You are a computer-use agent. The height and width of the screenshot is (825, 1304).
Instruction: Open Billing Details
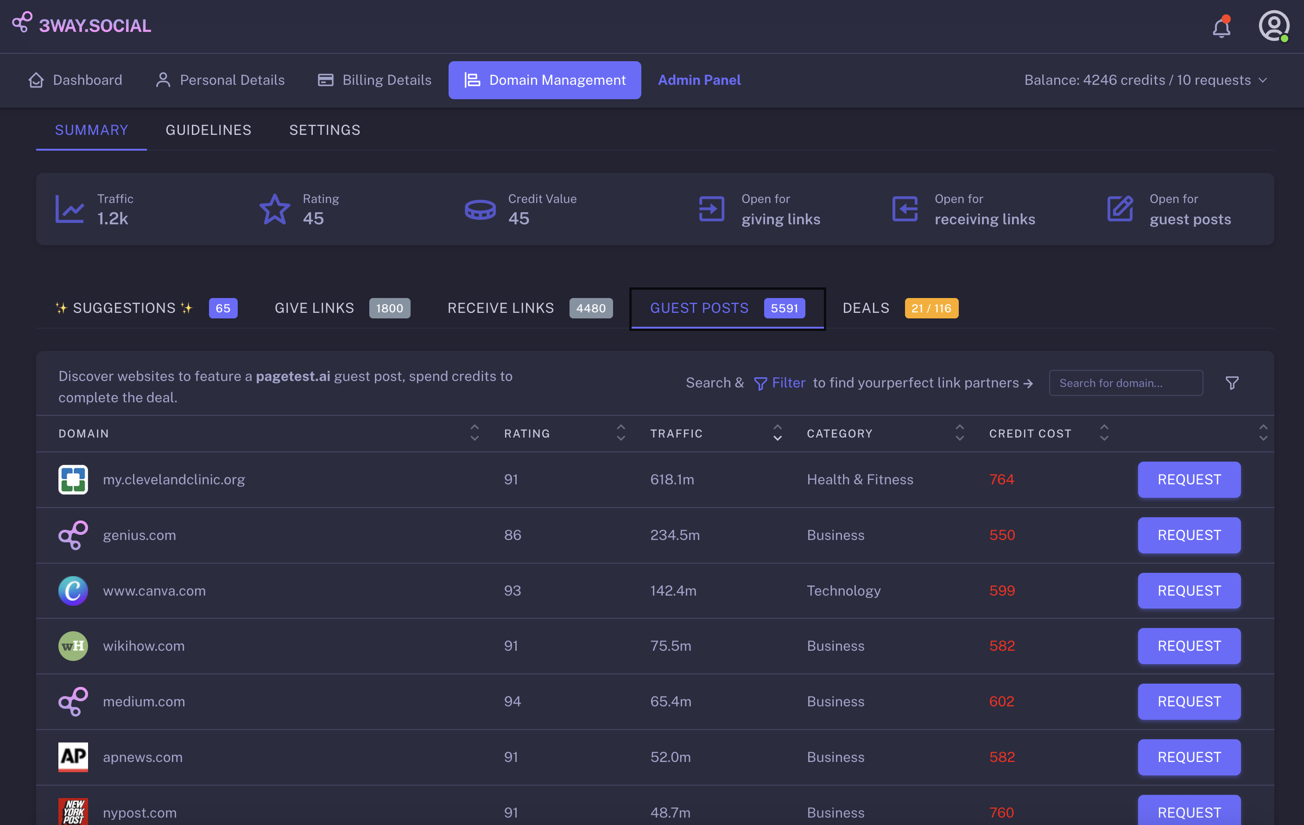(375, 80)
